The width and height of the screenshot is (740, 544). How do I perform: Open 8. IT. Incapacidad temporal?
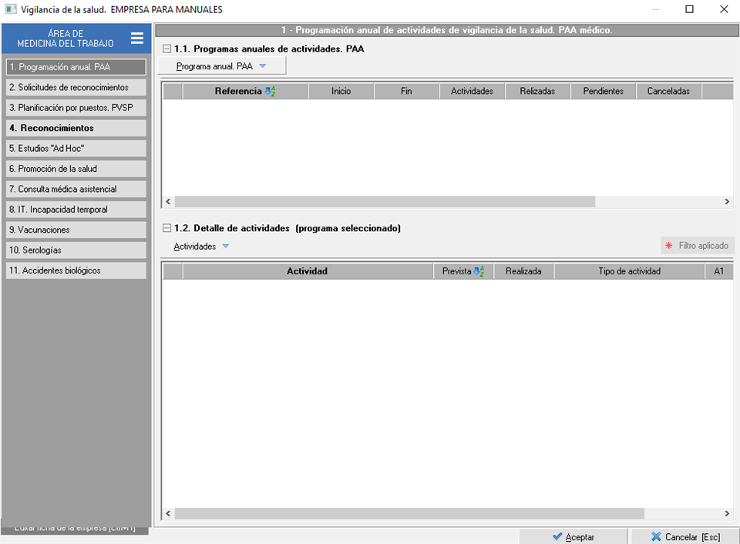coord(75,210)
